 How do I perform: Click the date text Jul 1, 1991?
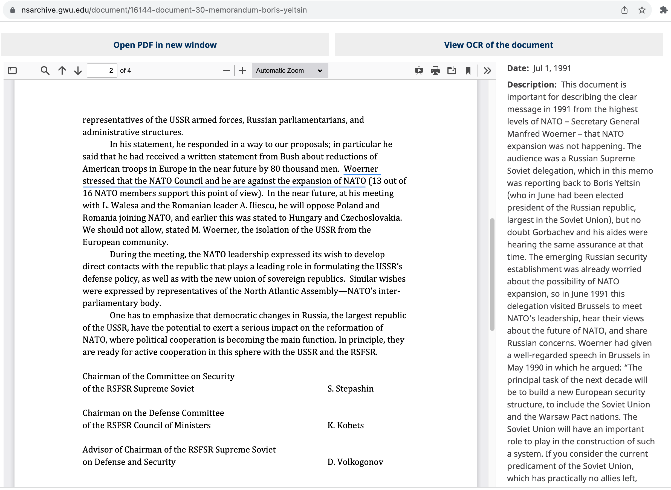point(552,68)
